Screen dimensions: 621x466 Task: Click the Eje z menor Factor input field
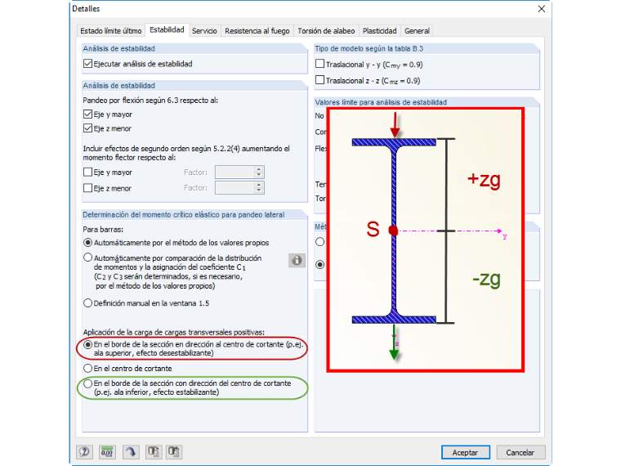pyautogui.click(x=235, y=188)
